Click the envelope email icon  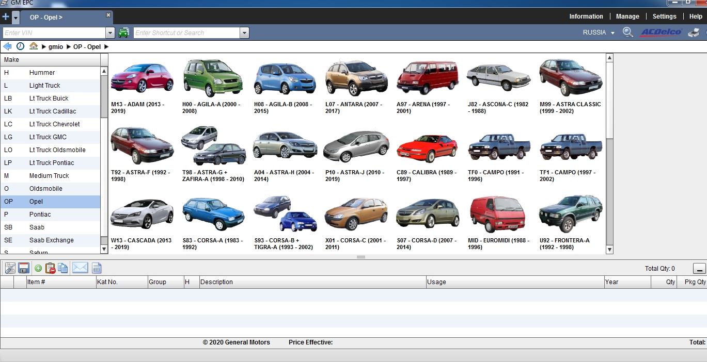80,268
